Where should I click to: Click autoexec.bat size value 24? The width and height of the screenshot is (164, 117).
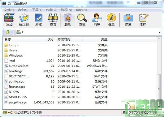[53, 66]
